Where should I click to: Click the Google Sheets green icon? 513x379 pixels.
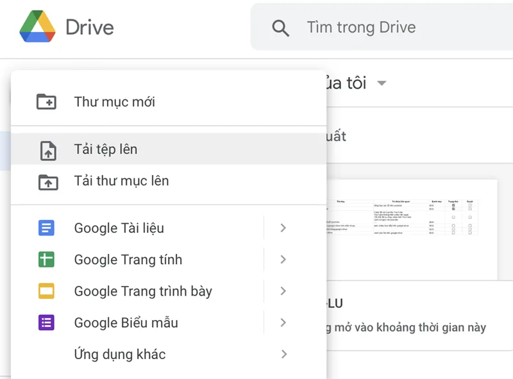[x=46, y=260]
